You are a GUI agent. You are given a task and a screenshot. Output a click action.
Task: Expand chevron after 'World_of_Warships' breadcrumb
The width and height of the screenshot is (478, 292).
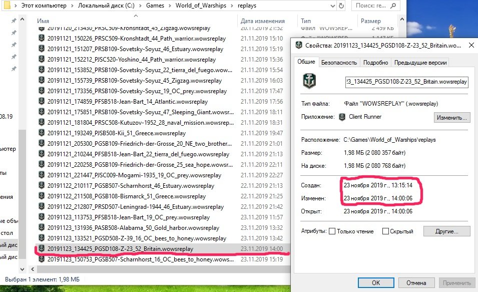pyautogui.click(x=232, y=6)
